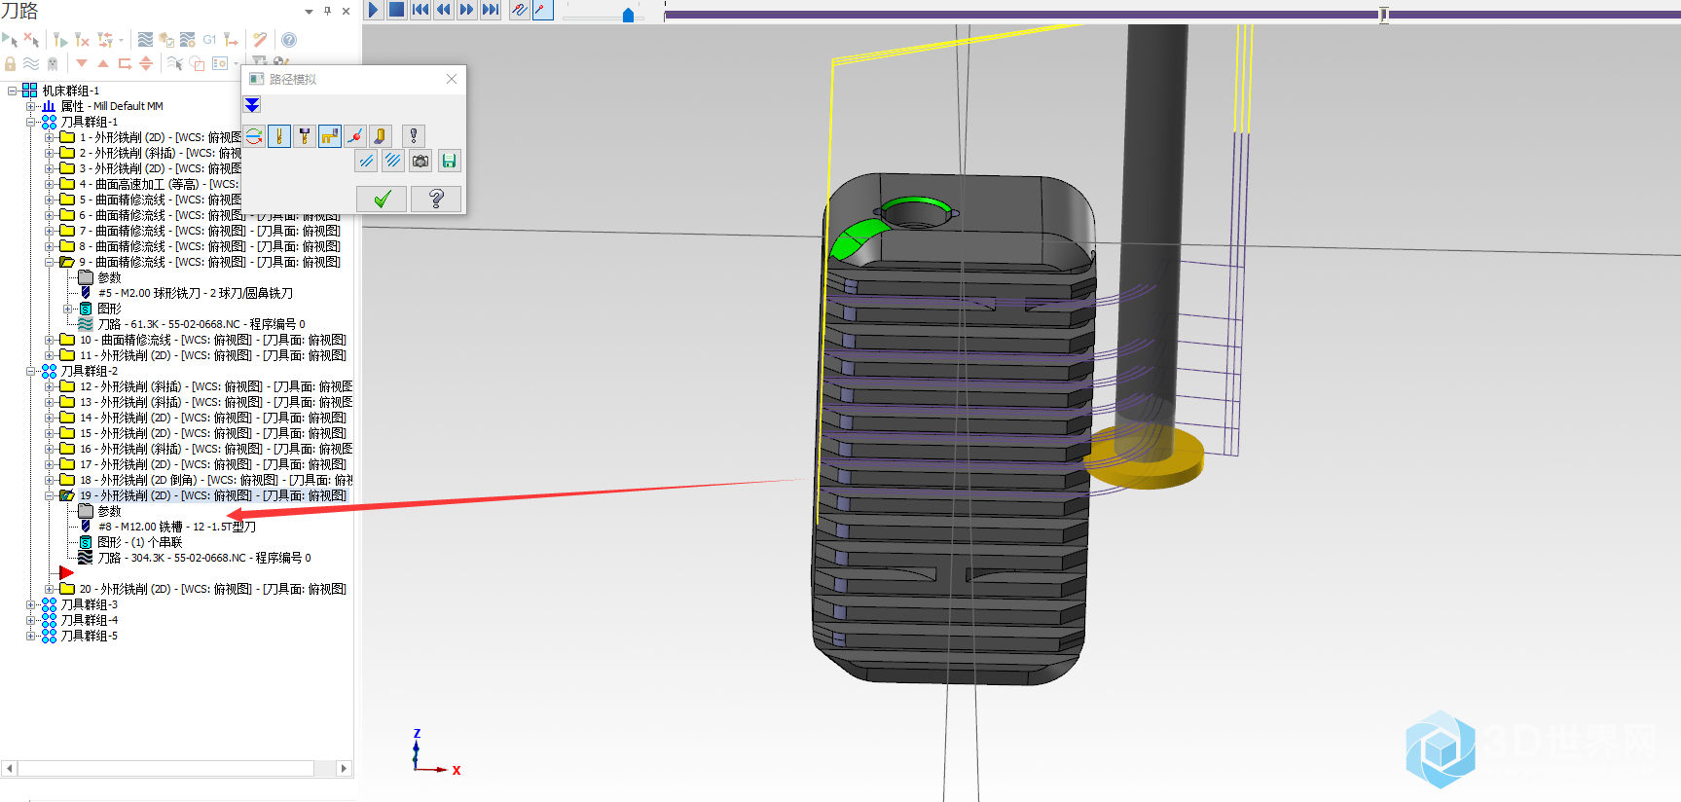
Task: Collapse 刀具群组-2 group
Action: [30, 371]
